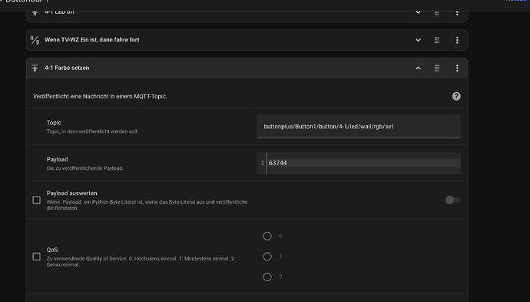Click the A/B condition icon

coord(35,40)
